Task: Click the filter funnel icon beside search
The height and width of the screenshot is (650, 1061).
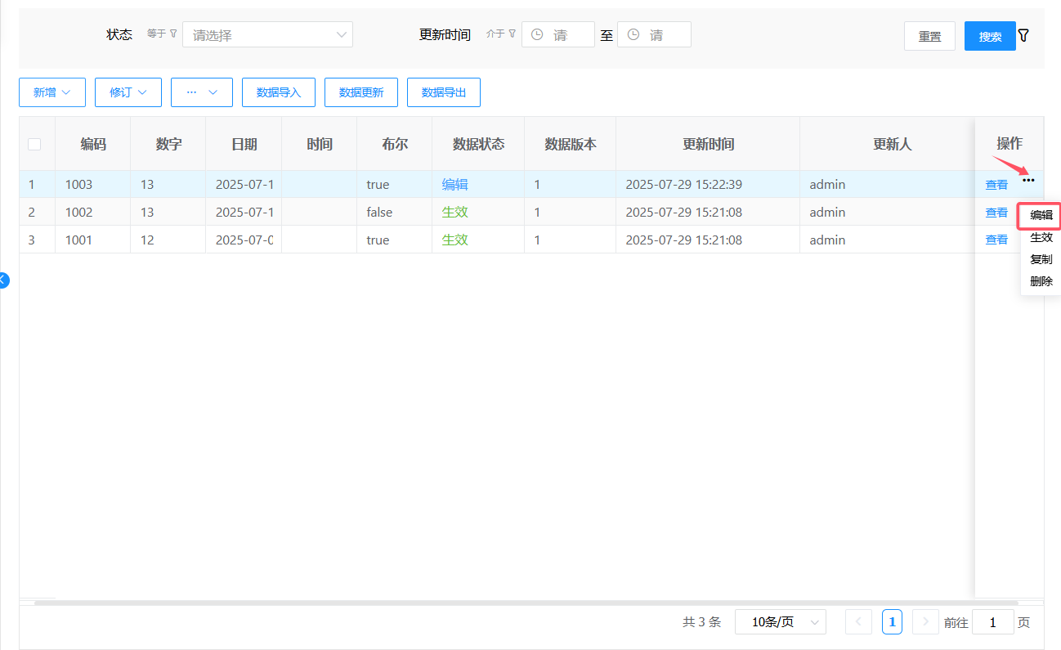Action: [1023, 36]
